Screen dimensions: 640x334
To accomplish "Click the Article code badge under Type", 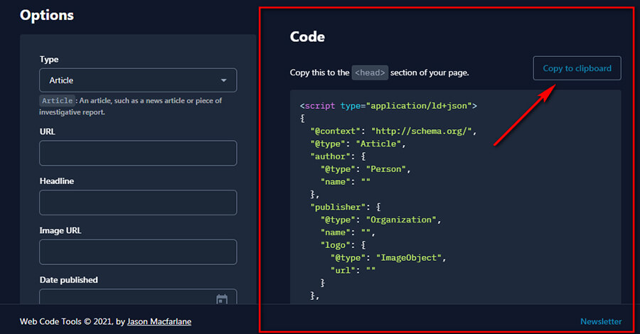I will click(x=57, y=101).
